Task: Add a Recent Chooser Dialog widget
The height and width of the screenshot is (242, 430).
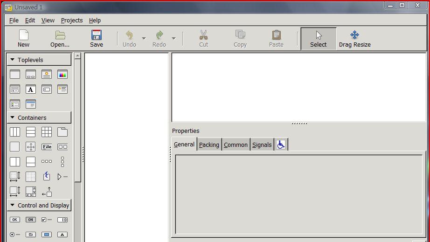Action: pos(15,104)
